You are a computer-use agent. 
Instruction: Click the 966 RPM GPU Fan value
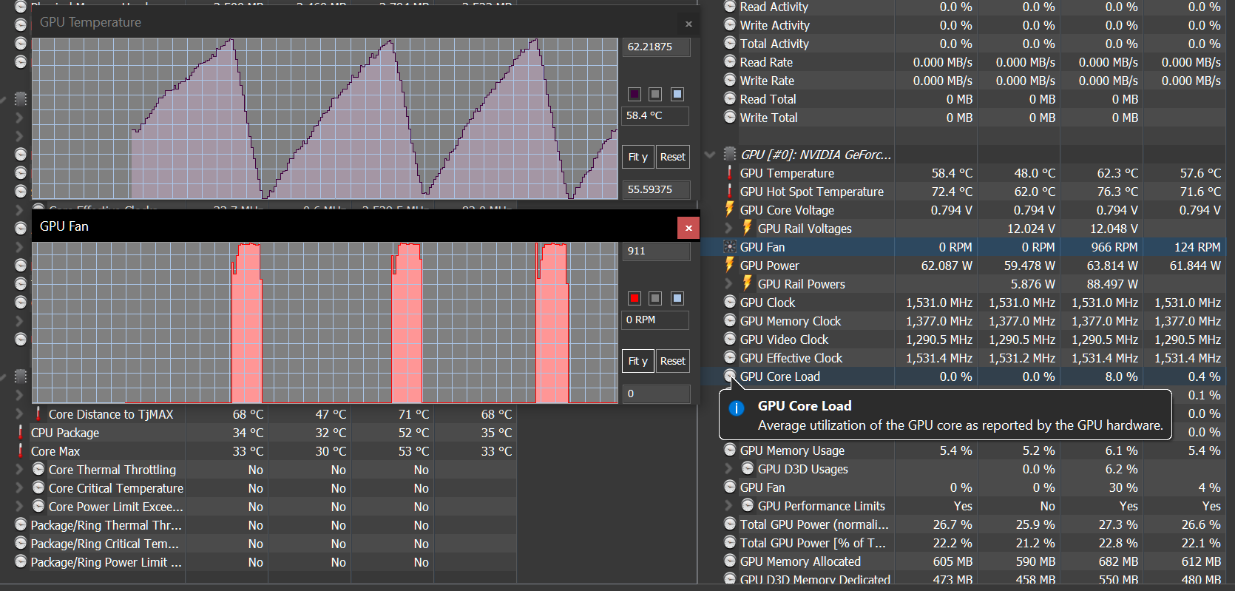1114,247
